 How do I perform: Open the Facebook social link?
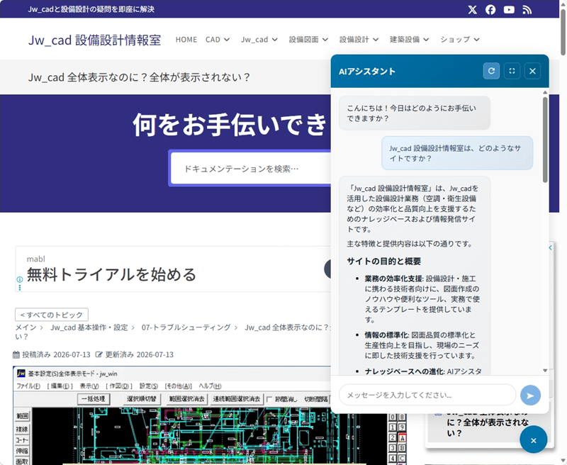pos(490,10)
